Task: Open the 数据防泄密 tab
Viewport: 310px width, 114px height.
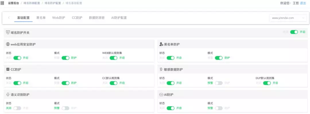Action: coord(97,18)
